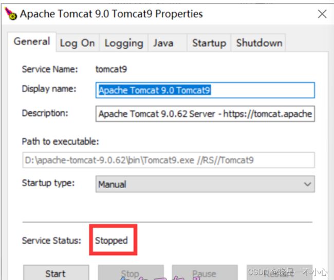Close the Tomcat9 Properties dialog
Viewport: 334px width, 280px height.
pyautogui.click(x=322, y=14)
